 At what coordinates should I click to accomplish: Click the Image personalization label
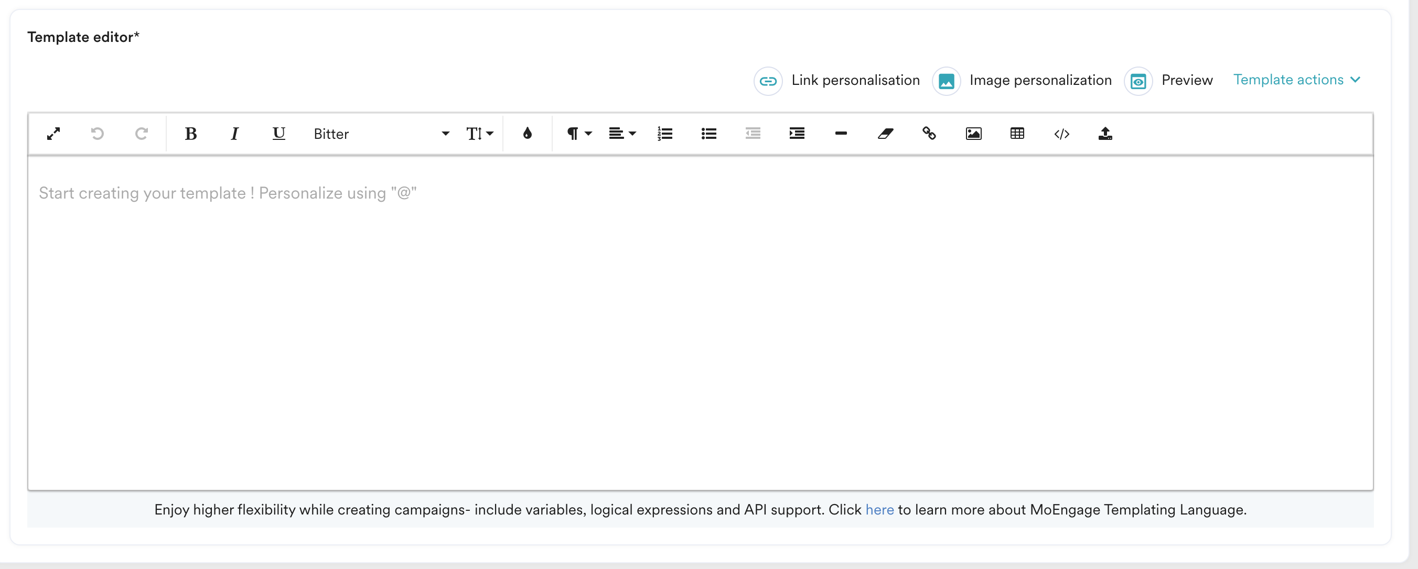(x=1040, y=80)
